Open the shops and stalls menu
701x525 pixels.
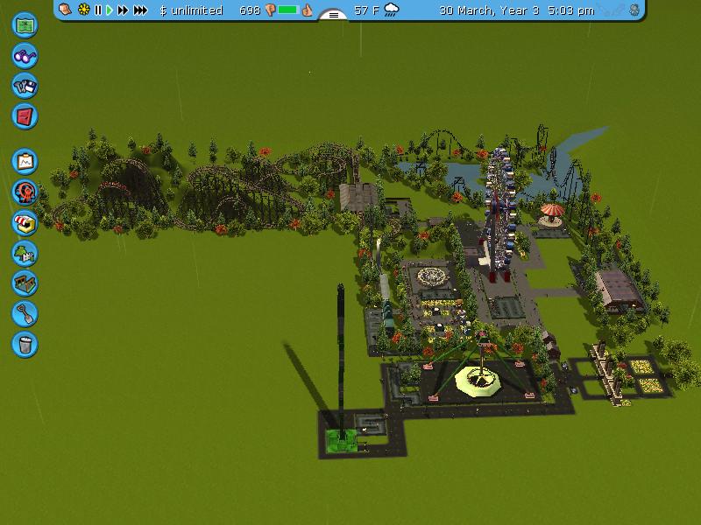pos(25,223)
